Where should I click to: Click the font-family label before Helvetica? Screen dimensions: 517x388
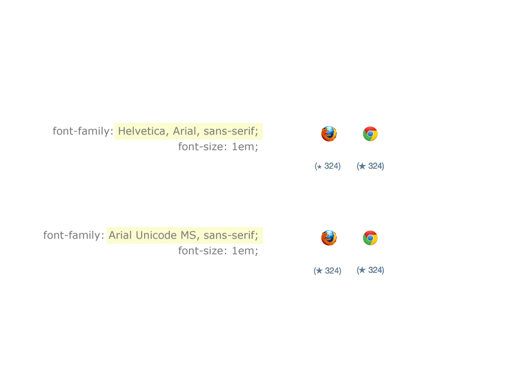click(x=83, y=131)
